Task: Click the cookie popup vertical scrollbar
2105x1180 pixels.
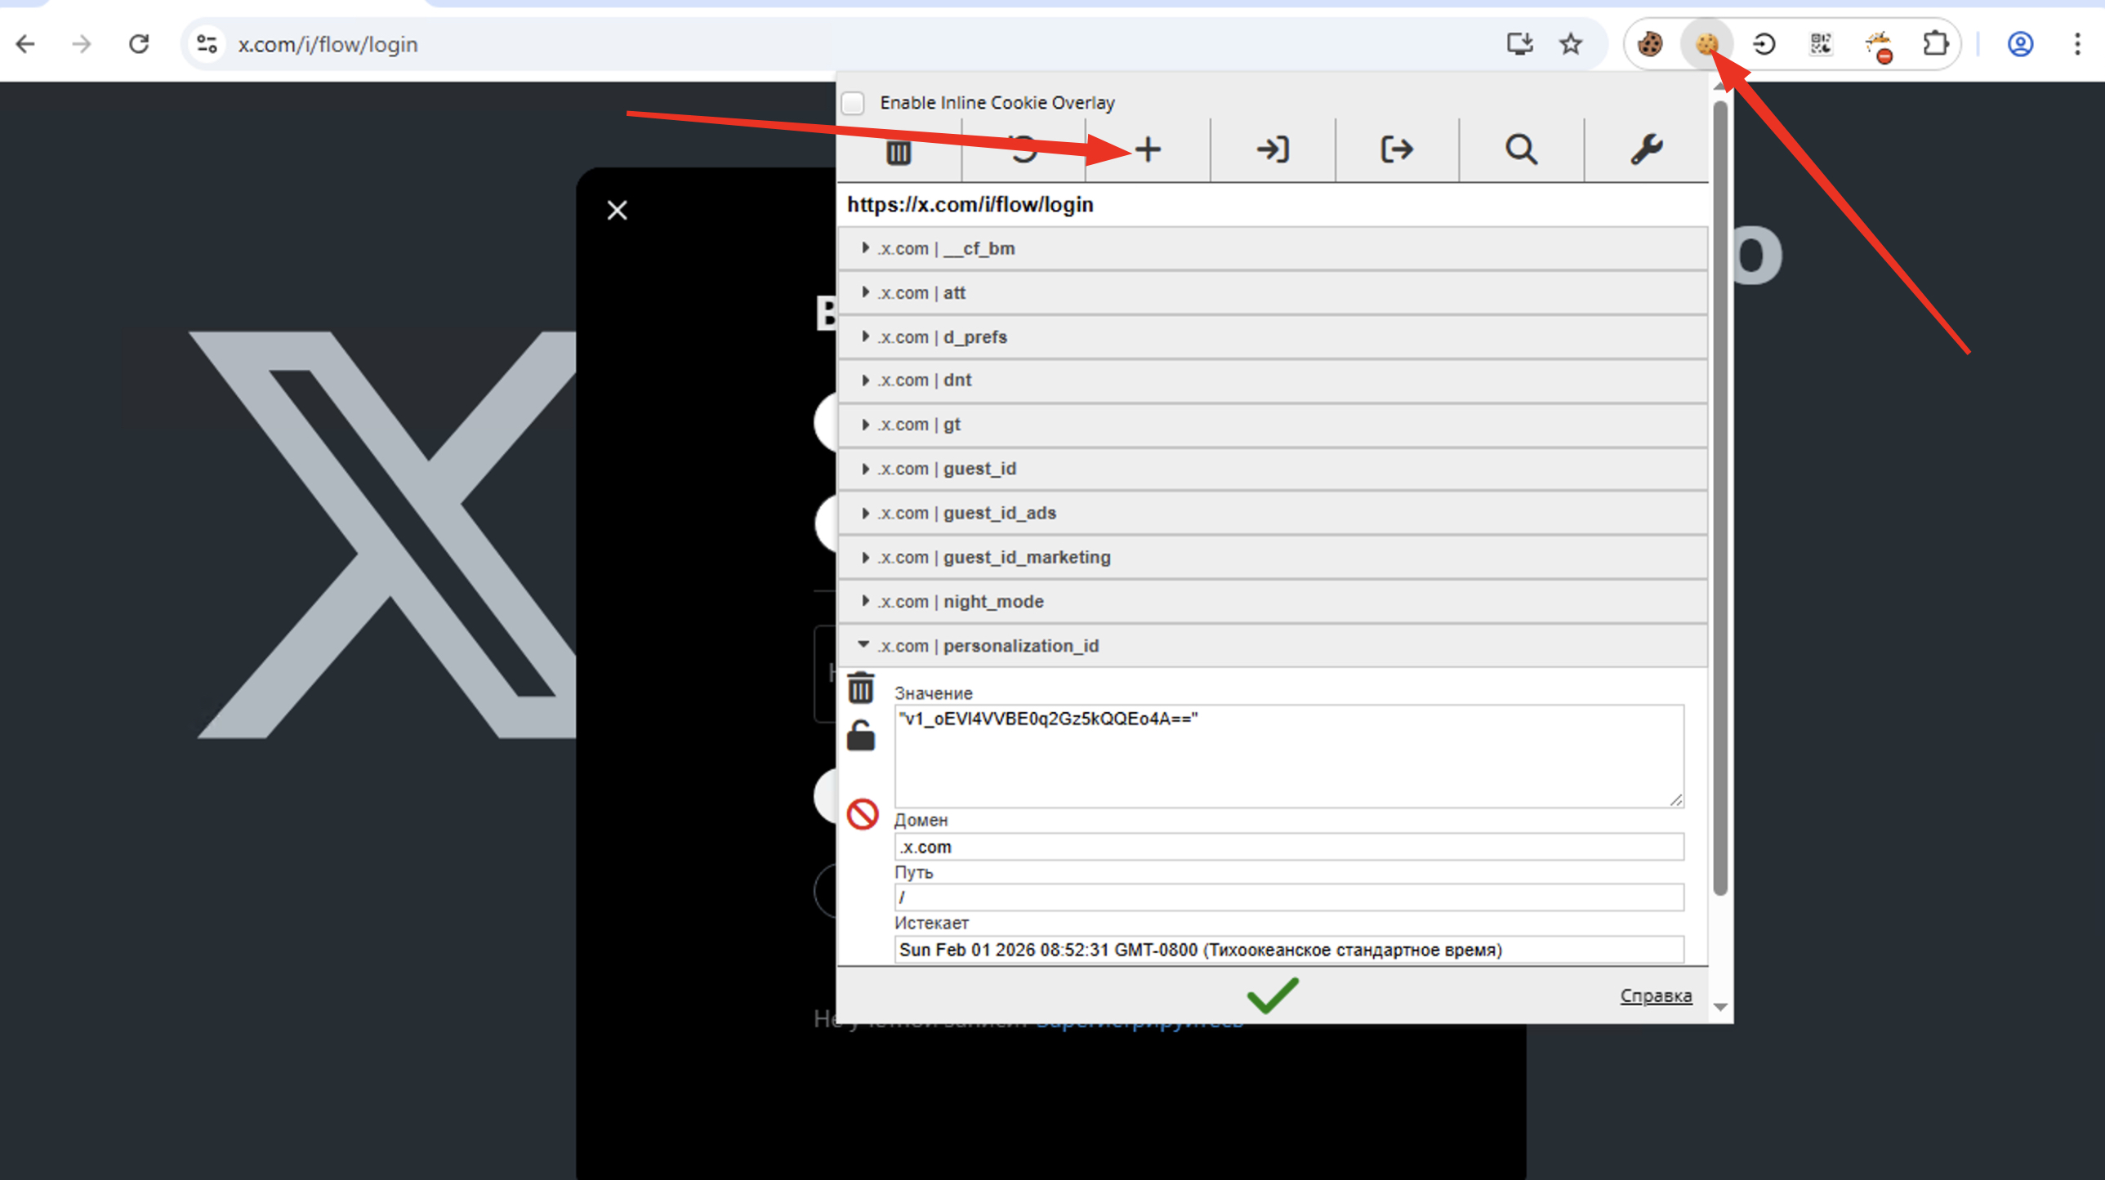Action: pos(1720,498)
